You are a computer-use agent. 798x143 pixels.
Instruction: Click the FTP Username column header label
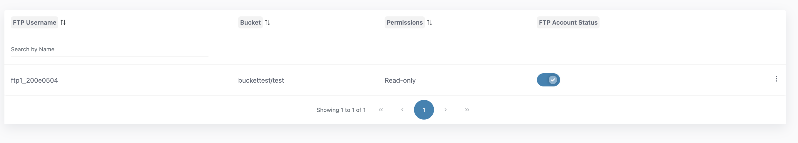(34, 23)
